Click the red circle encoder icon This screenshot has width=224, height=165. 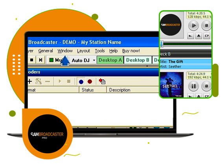coord(90,82)
